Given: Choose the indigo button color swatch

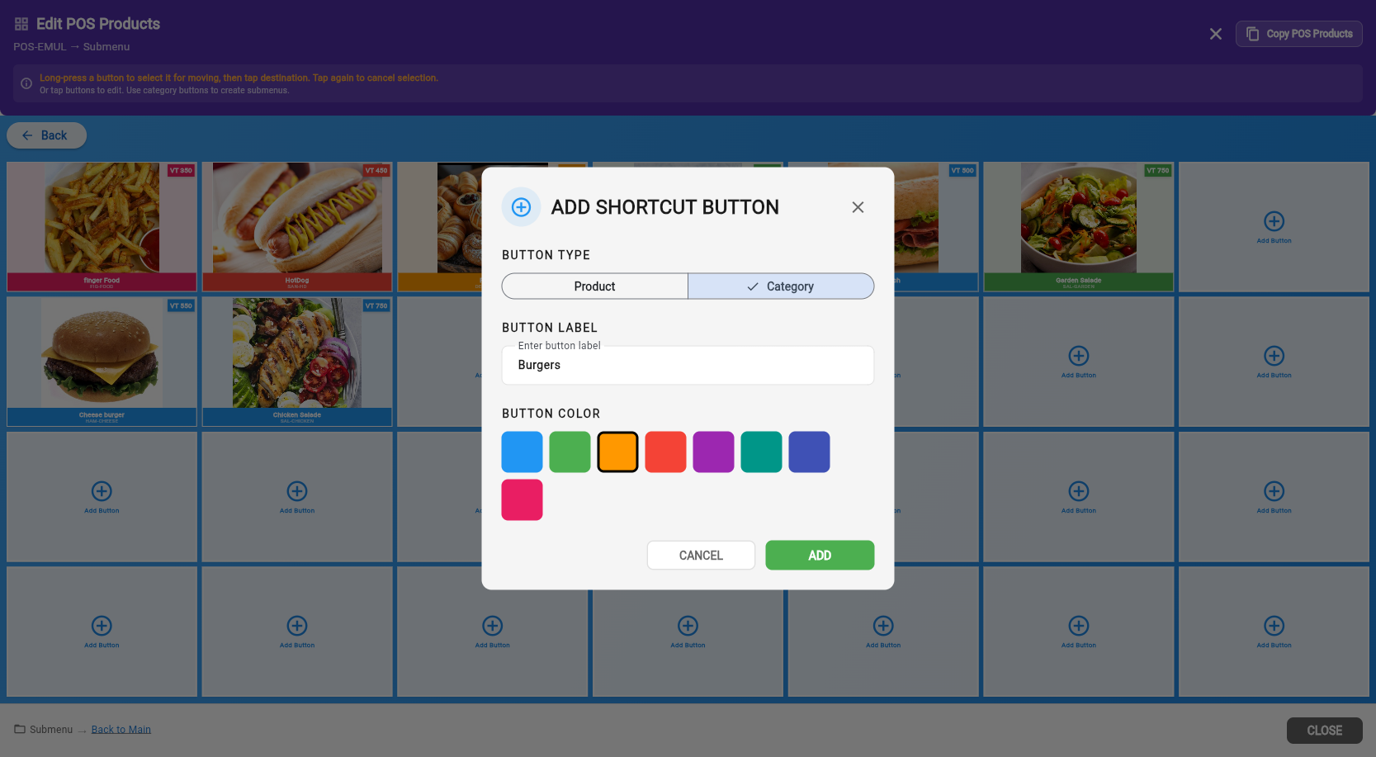Looking at the screenshot, I should point(809,452).
